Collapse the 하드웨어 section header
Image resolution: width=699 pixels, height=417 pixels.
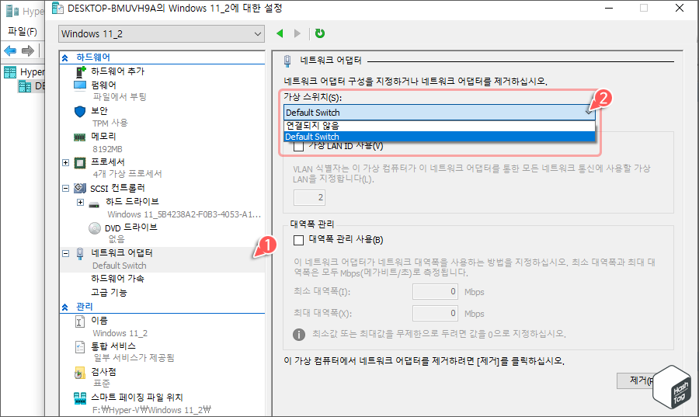(x=65, y=57)
